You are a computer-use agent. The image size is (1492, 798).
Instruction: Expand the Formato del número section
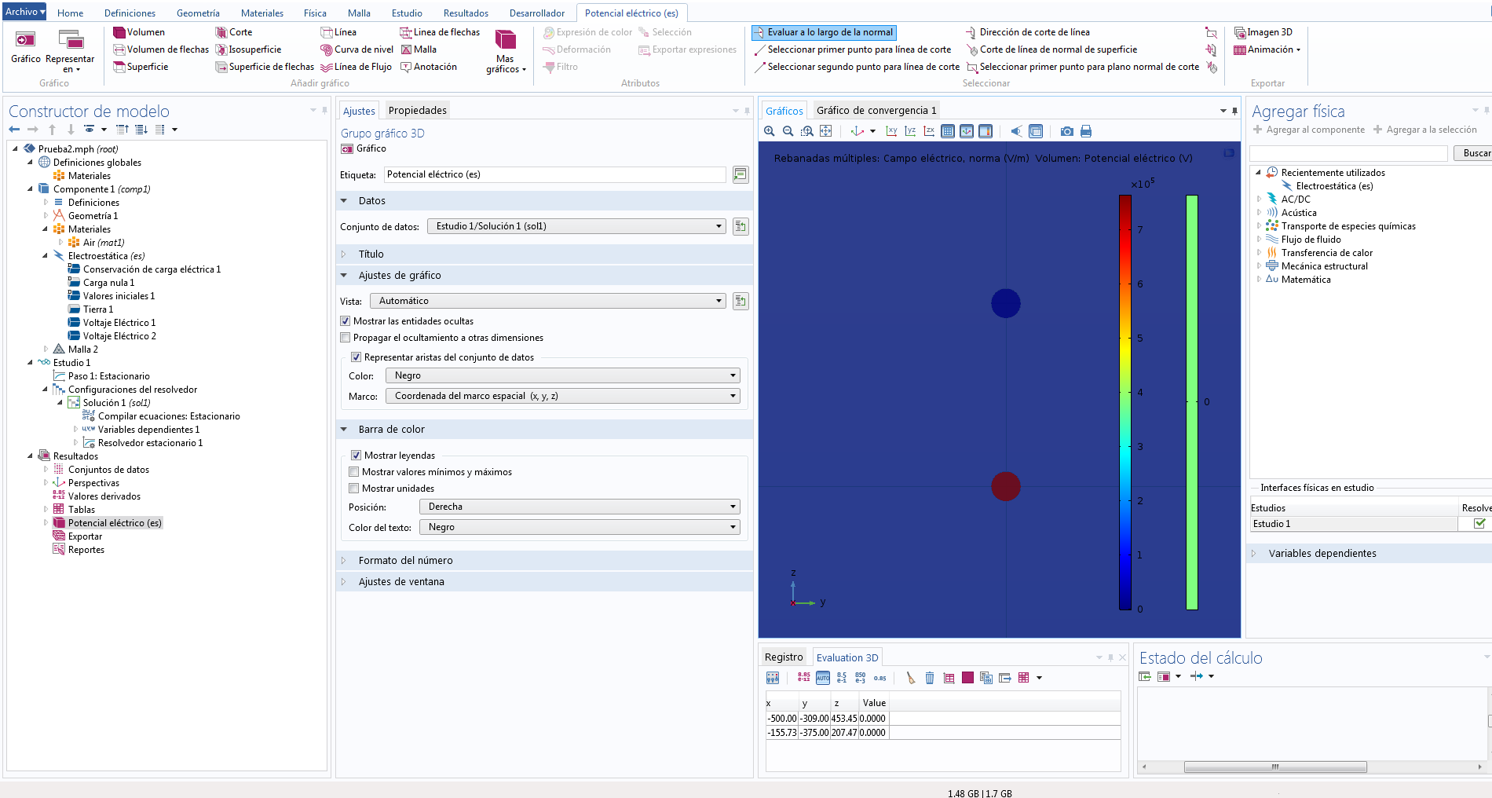click(405, 560)
